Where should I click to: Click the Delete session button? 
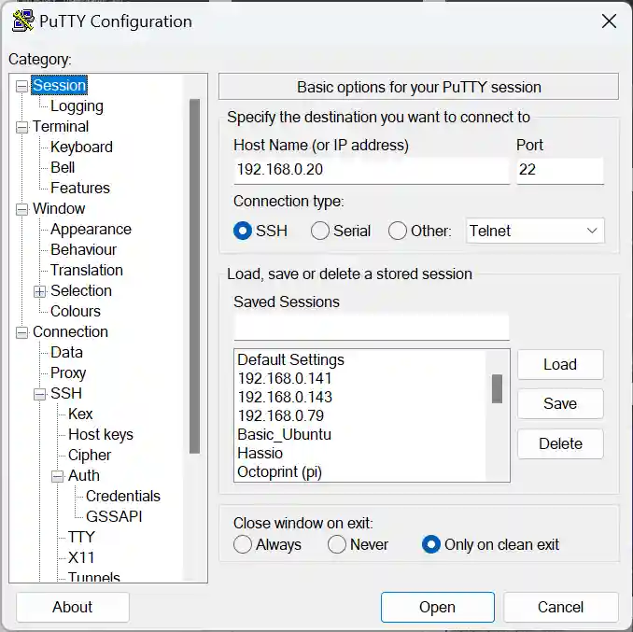560,444
